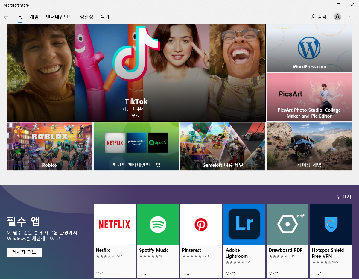This screenshot has height=279, width=359.
Task: Open the 생산성 tab
Action: [86, 17]
